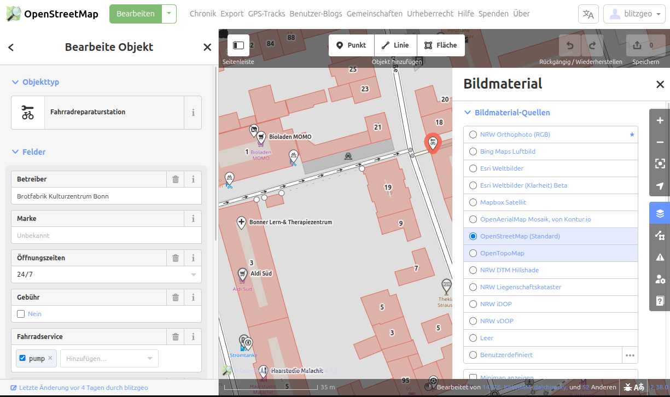Image resolution: width=670 pixels, height=397 pixels.
Task: Click the Punkt add point button
Action: coord(351,45)
